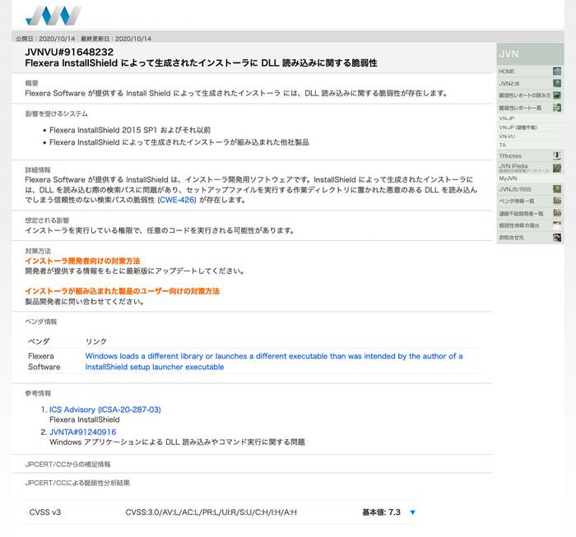The image size is (576, 537).
Task: Open TRnotes through its icon
Action: pyautogui.click(x=557, y=156)
